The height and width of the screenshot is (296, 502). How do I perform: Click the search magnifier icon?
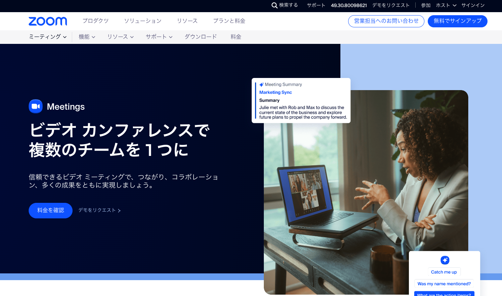point(274,5)
